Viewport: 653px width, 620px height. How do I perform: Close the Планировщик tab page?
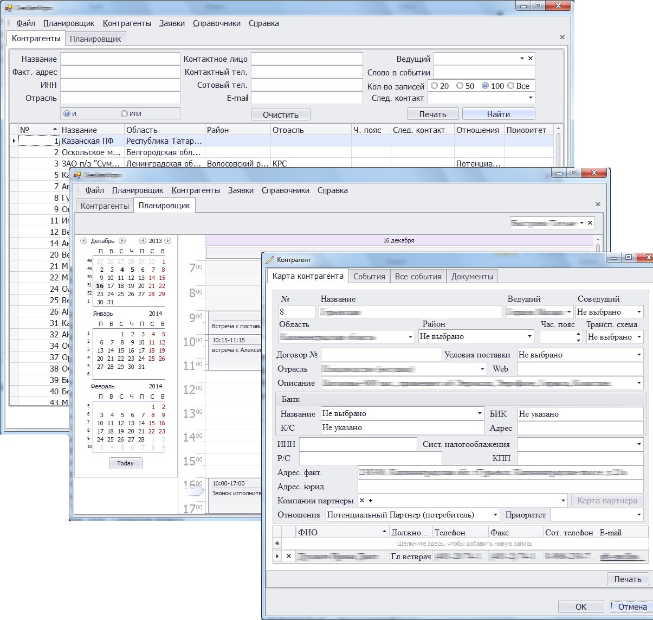click(x=598, y=204)
